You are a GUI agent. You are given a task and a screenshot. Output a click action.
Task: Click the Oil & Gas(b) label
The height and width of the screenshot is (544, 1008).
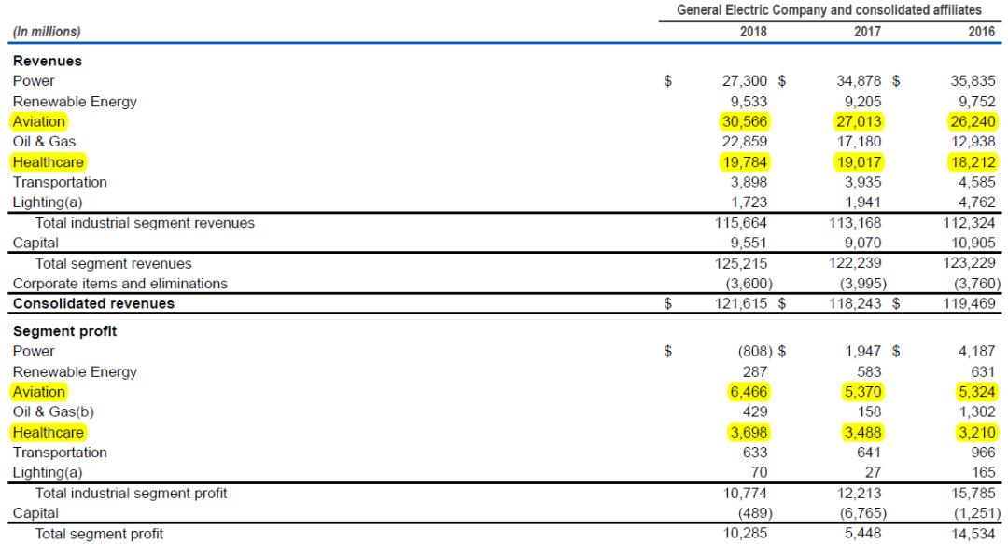(x=53, y=411)
